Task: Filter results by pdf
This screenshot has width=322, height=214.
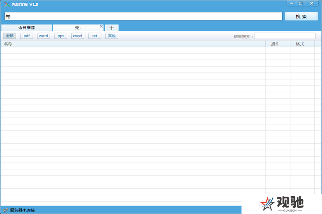Action: 27,36
